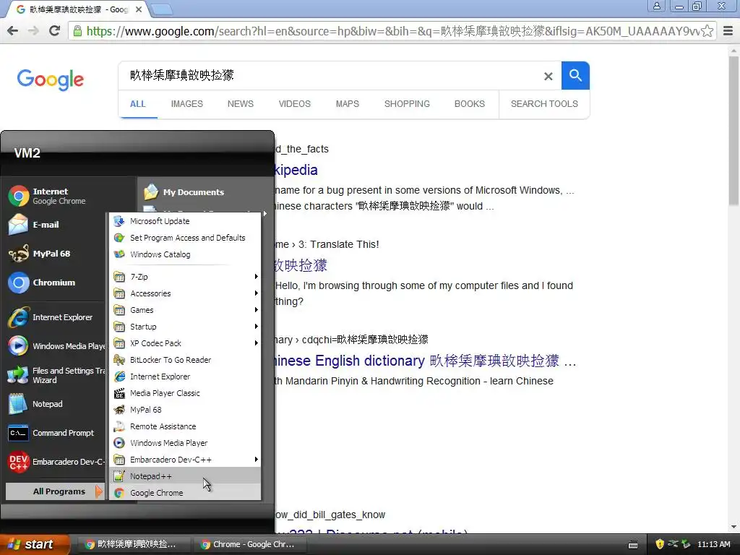Image resolution: width=740 pixels, height=555 pixels.
Task: Open Windows Catalog entry
Action: point(185,254)
